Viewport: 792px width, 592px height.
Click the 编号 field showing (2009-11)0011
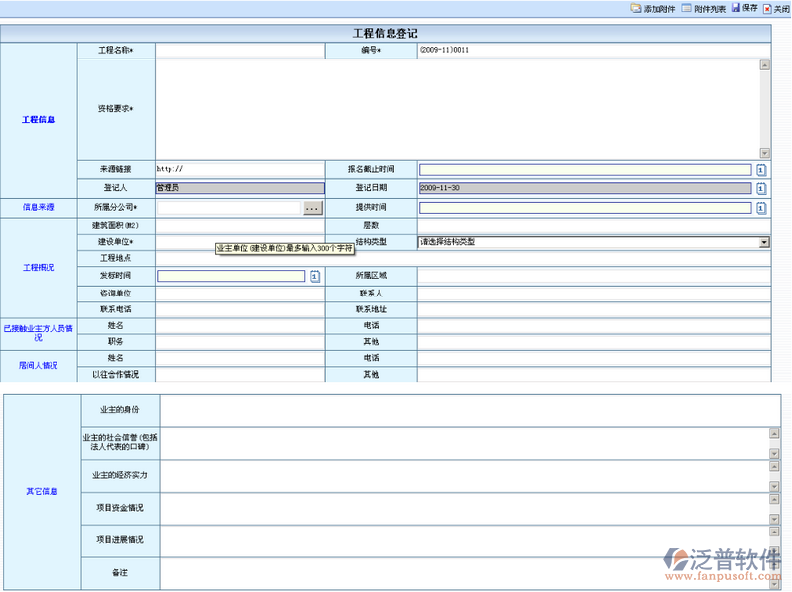[x=593, y=50]
